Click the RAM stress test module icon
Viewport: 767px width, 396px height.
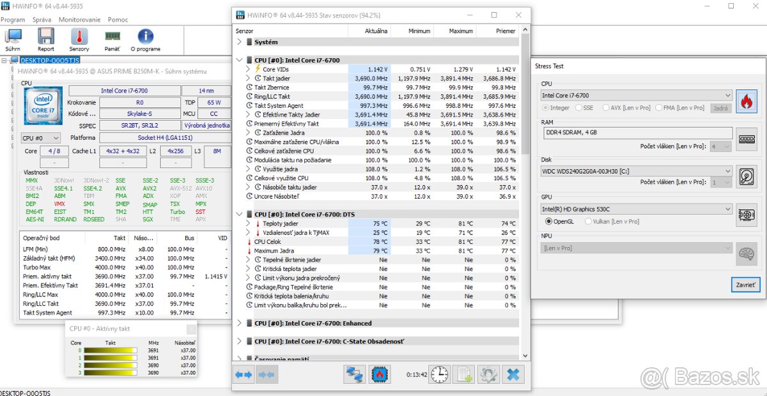pyautogui.click(x=746, y=139)
